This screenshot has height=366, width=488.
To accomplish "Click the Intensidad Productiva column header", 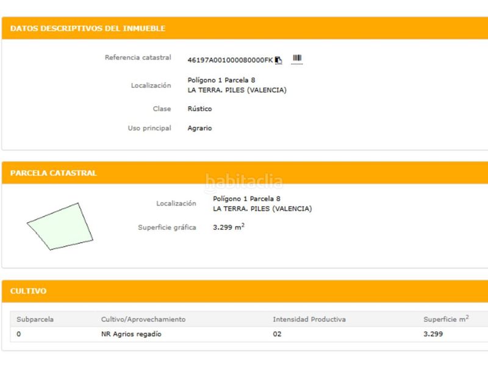I will (x=309, y=319).
